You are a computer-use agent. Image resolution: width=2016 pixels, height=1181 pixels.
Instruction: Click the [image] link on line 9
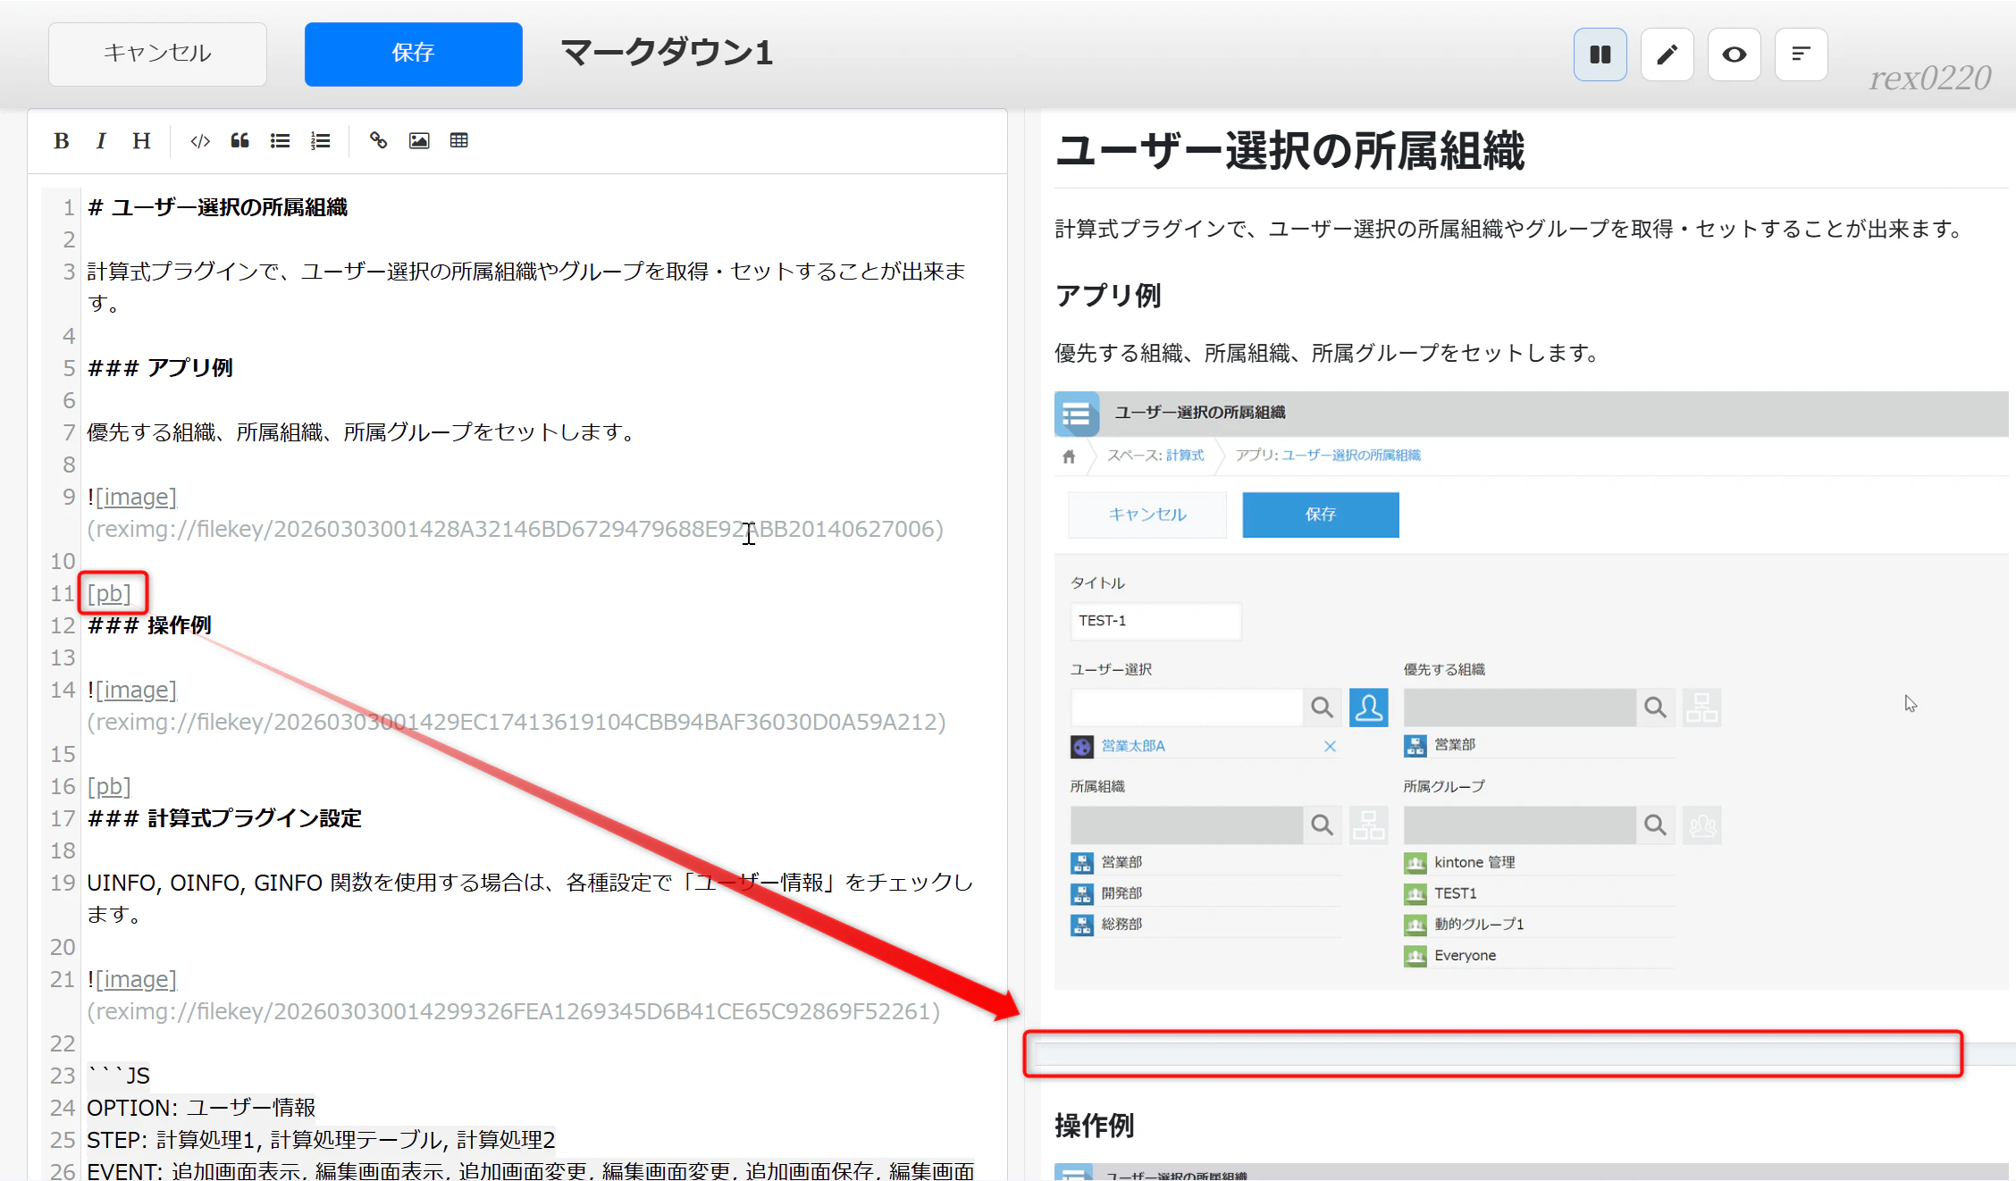point(136,497)
